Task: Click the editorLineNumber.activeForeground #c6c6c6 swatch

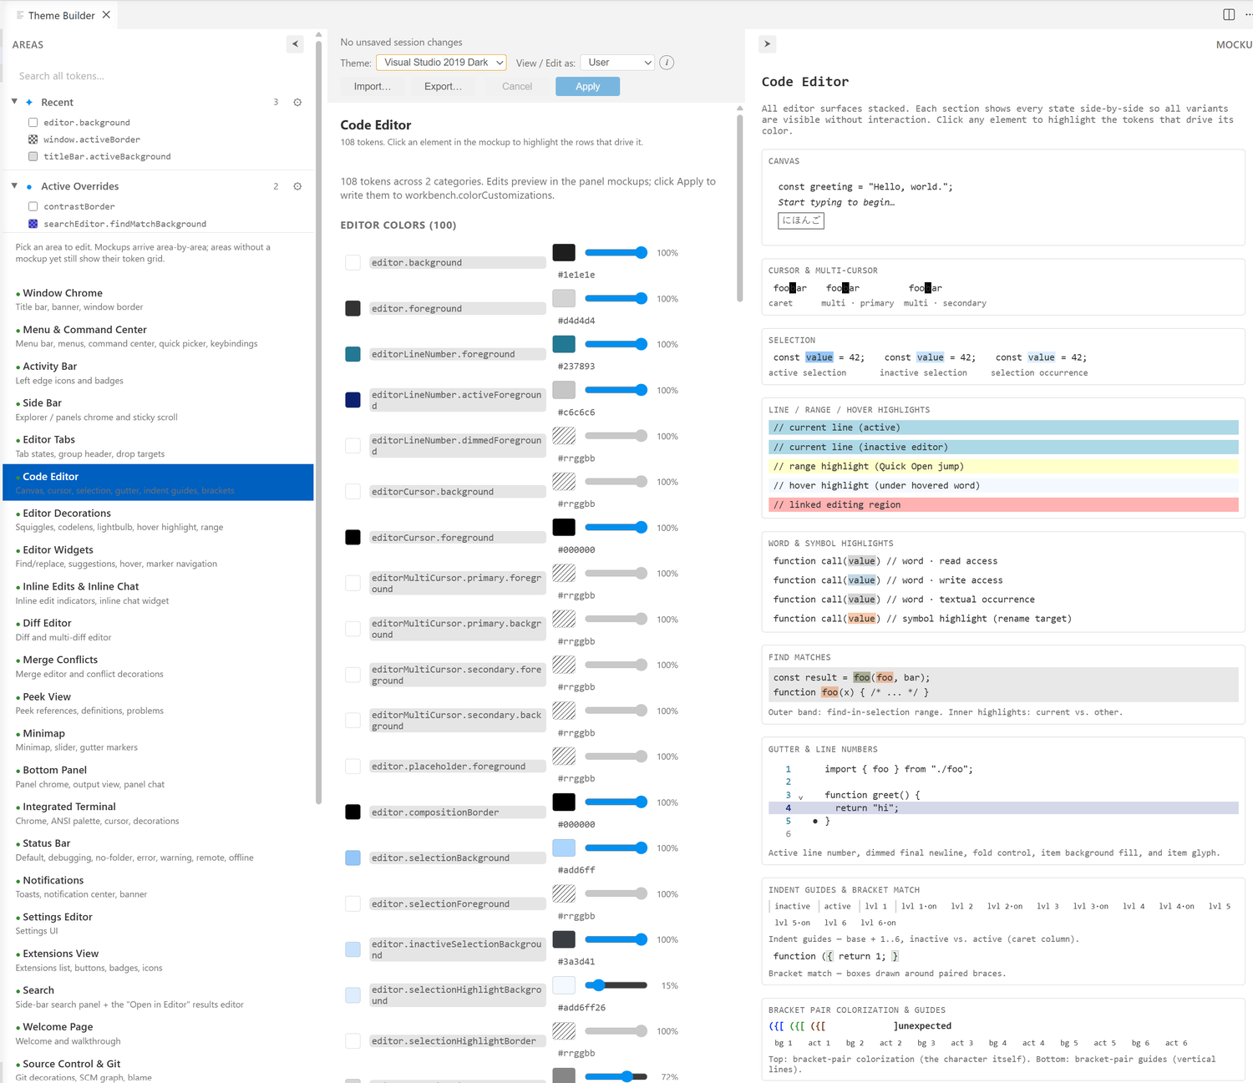Action: (564, 390)
